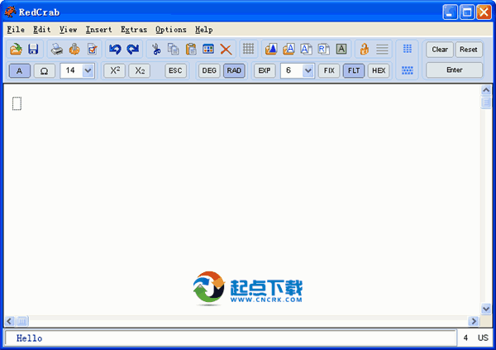496x350 pixels.
Task: Enable FIX fixed-point number format
Action: [329, 70]
